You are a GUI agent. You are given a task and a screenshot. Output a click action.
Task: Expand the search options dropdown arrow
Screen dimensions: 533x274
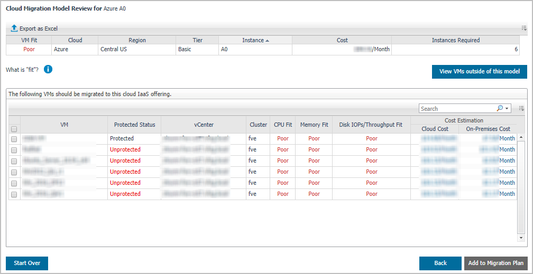508,108
